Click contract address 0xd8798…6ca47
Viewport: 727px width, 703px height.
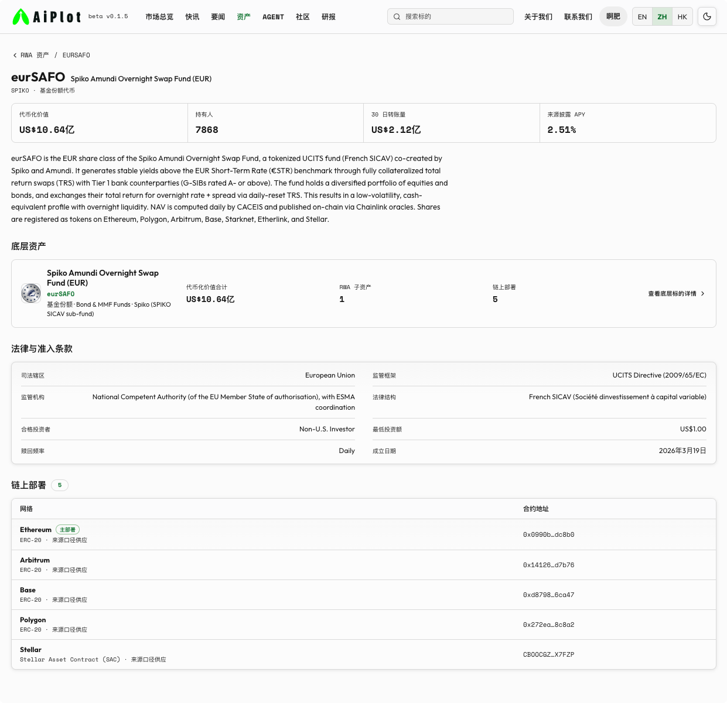point(548,595)
